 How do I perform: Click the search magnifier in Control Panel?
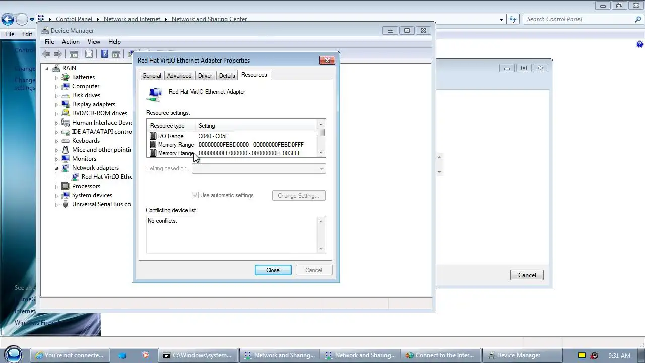pyautogui.click(x=638, y=19)
